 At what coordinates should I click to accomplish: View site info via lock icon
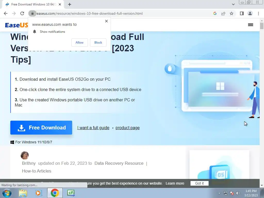point(32,13)
